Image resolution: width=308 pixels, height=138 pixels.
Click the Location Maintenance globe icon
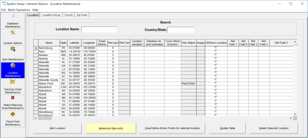(x=13, y=66)
